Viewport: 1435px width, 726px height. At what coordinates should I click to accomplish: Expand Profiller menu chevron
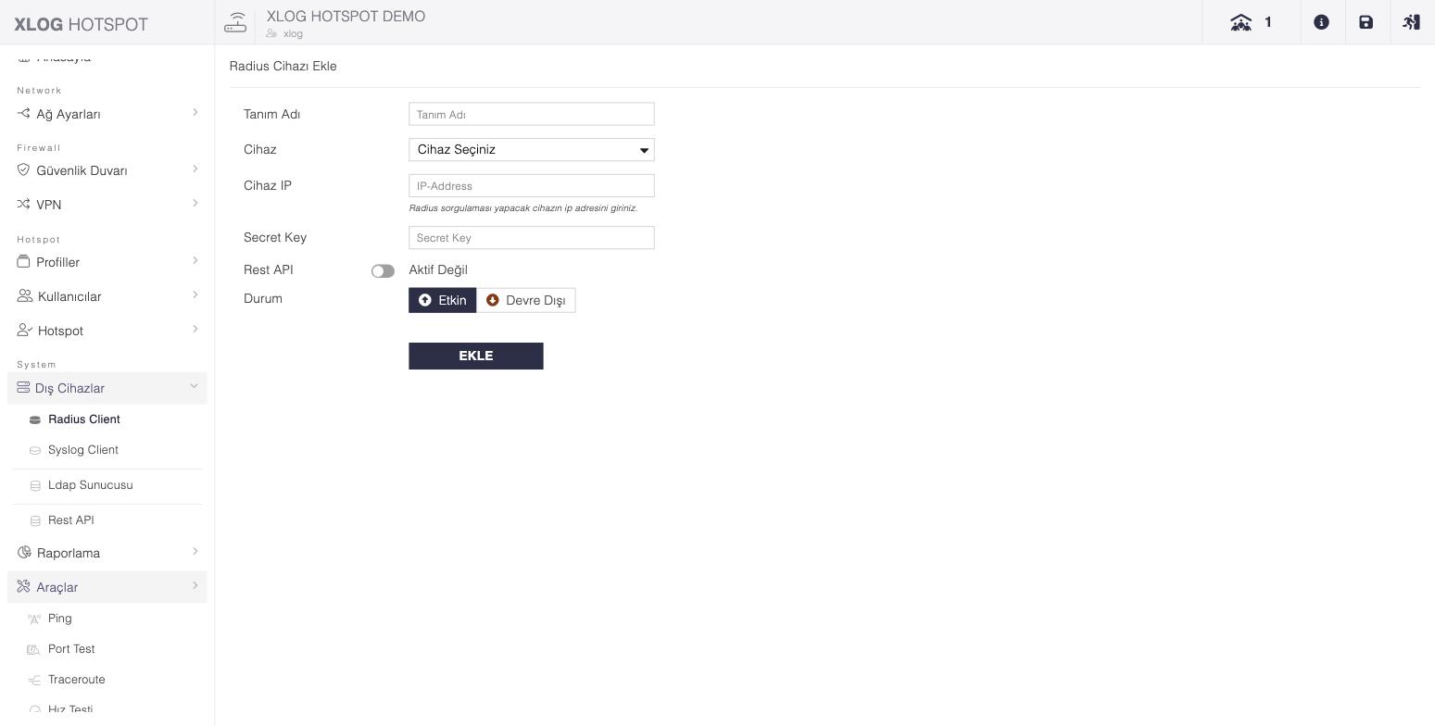tap(195, 260)
